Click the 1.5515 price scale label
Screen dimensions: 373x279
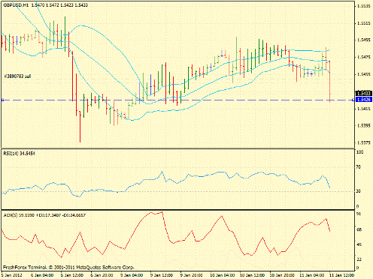coord(364,23)
